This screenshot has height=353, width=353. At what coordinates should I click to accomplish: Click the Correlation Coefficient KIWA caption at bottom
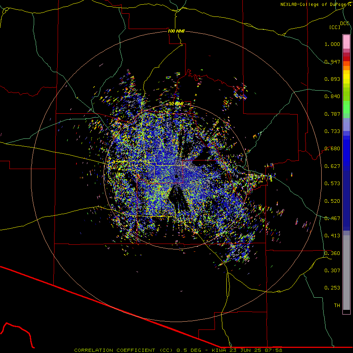[x=178, y=350]
